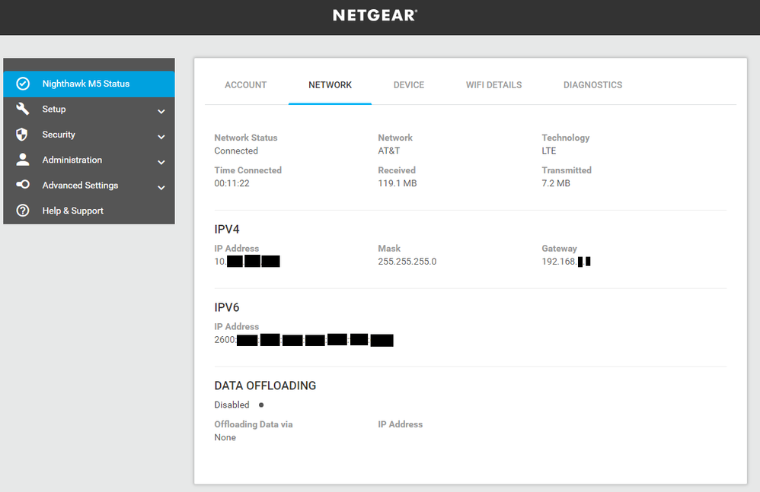Click the 'Disabled' data offloading text

[232, 405]
